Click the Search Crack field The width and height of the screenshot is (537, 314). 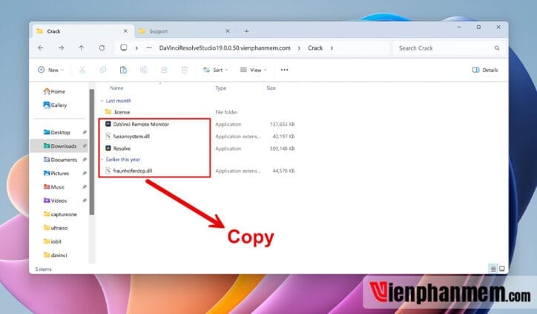click(447, 48)
